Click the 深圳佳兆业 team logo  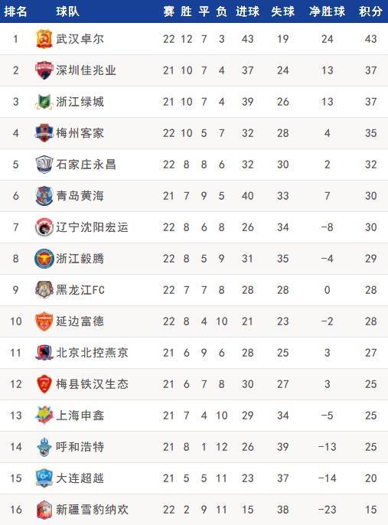(x=44, y=70)
